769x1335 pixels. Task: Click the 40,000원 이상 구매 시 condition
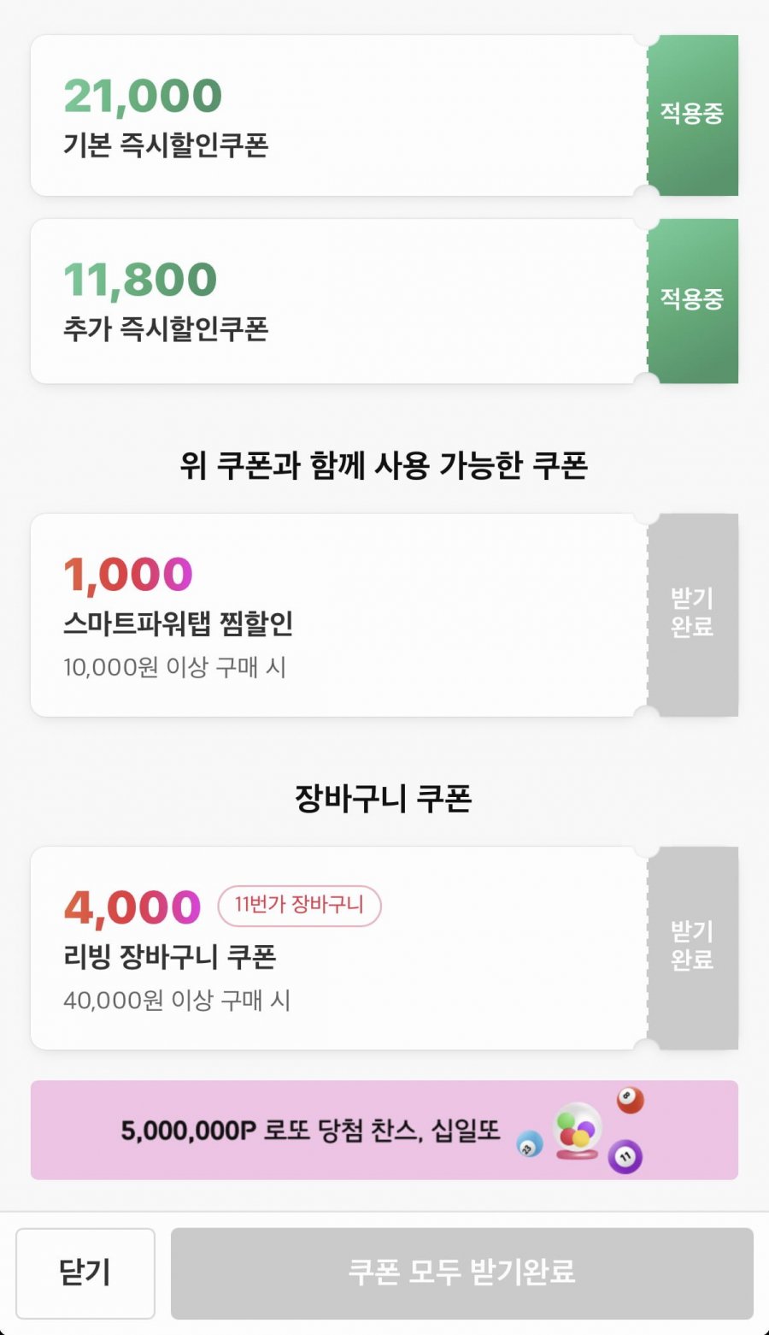pyautogui.click(x=177, y=1000)
